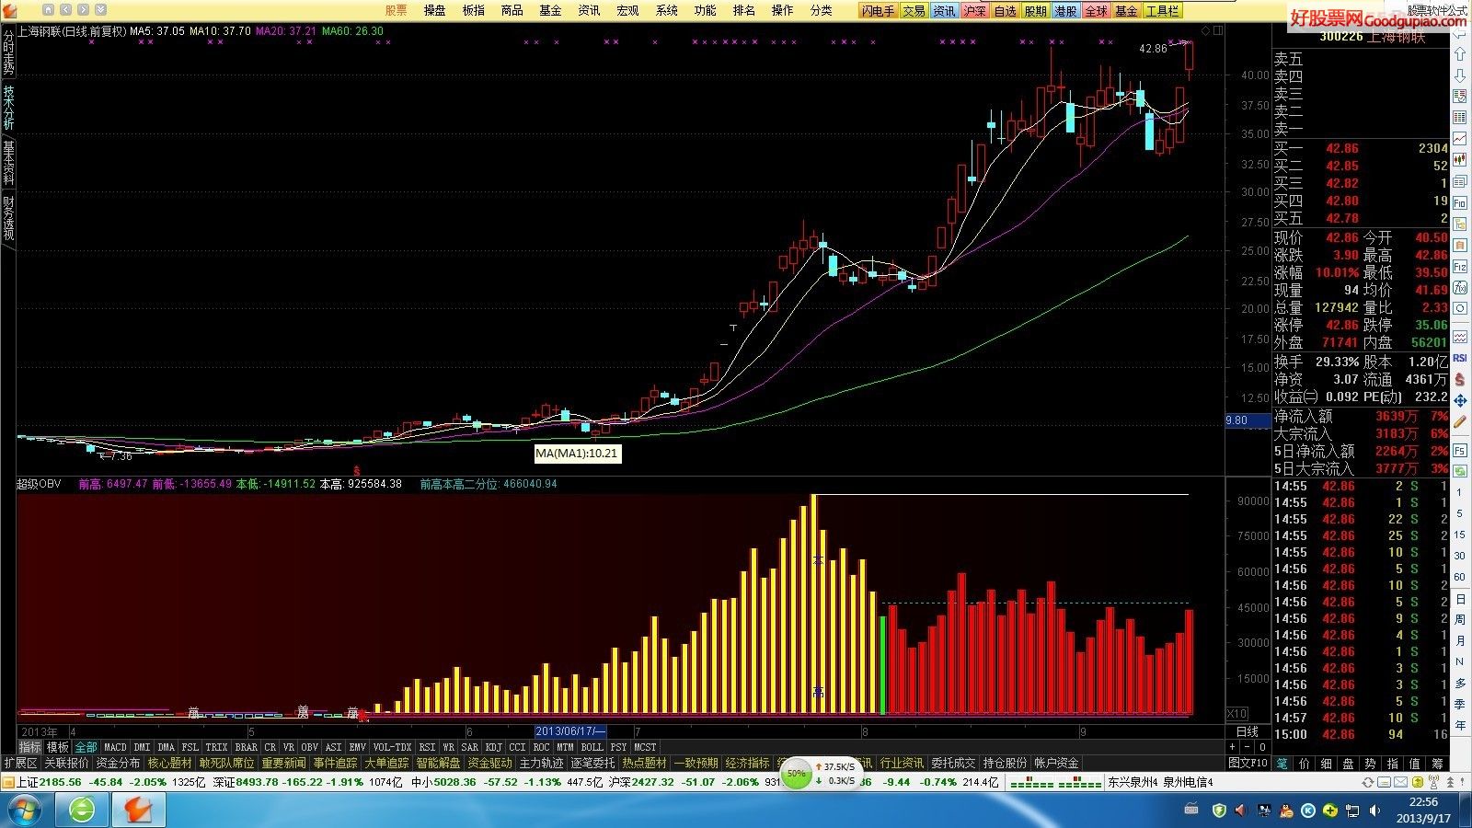
Task: Click the 2013/06/17 date marker on timeline
Action: (x=570, y=731)
